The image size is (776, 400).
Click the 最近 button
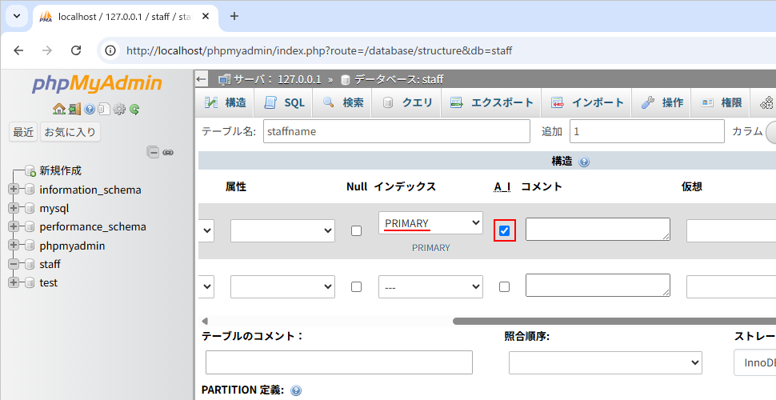[x=23, y=132]
